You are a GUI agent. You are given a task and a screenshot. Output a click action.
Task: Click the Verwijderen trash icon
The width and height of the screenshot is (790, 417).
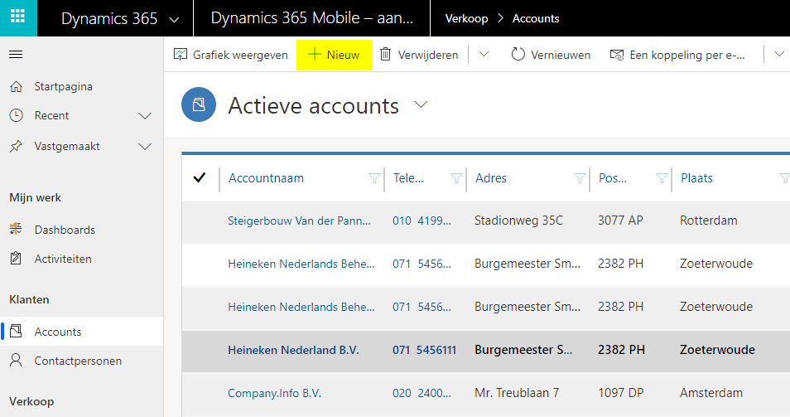(x=385, y=55)
